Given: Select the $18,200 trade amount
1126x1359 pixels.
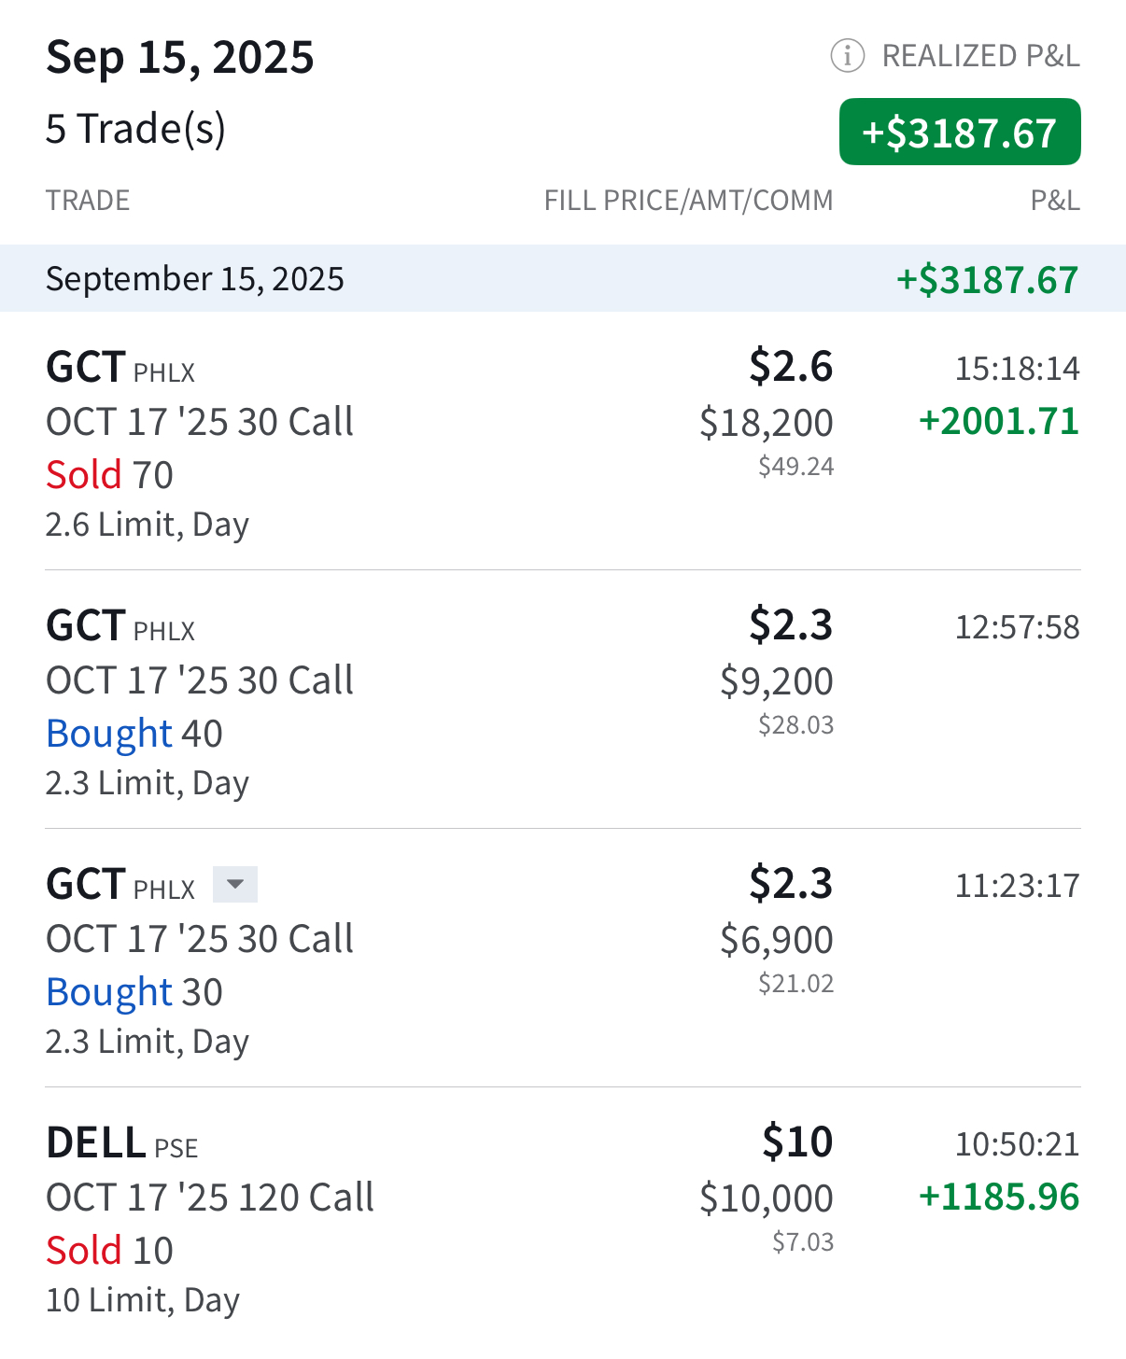Looking at the screenshot, I should 767,423.
